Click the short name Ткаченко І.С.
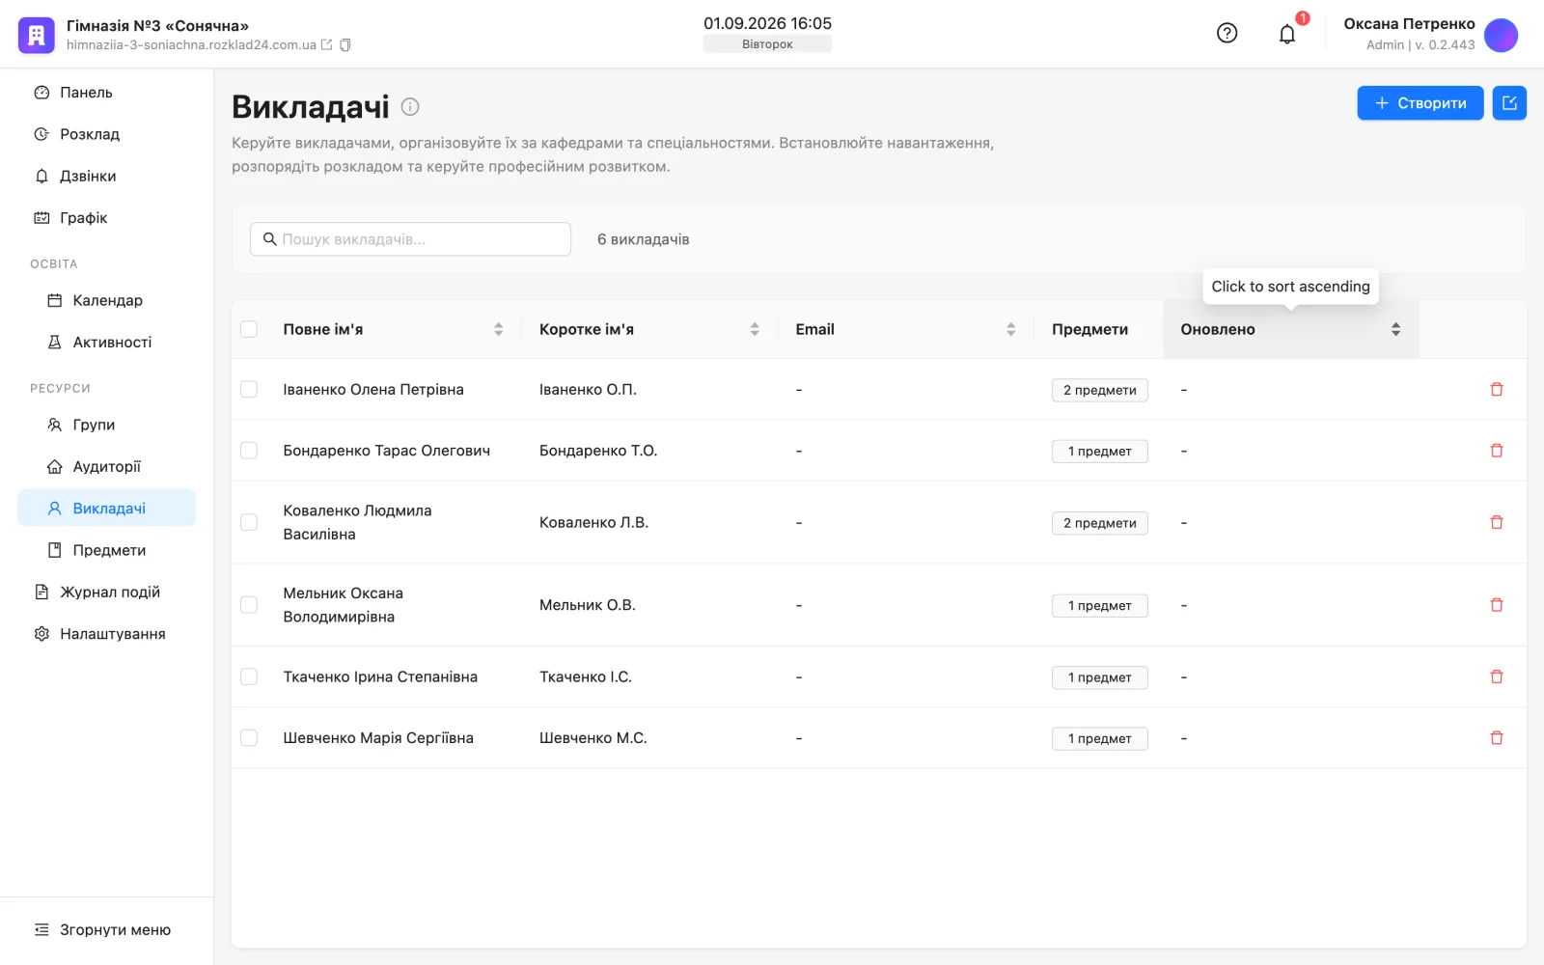This screenshot has height=965, width=1544. [x=586, y=677]
